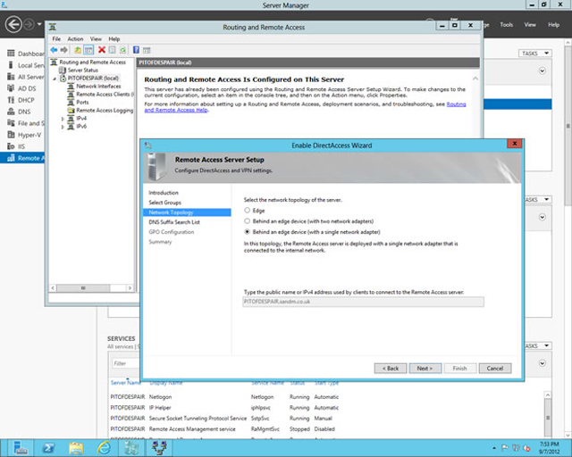This screenshot has height=457, width=572.
Task: Click the Next button in the wizard
Action: coord(424,368)
